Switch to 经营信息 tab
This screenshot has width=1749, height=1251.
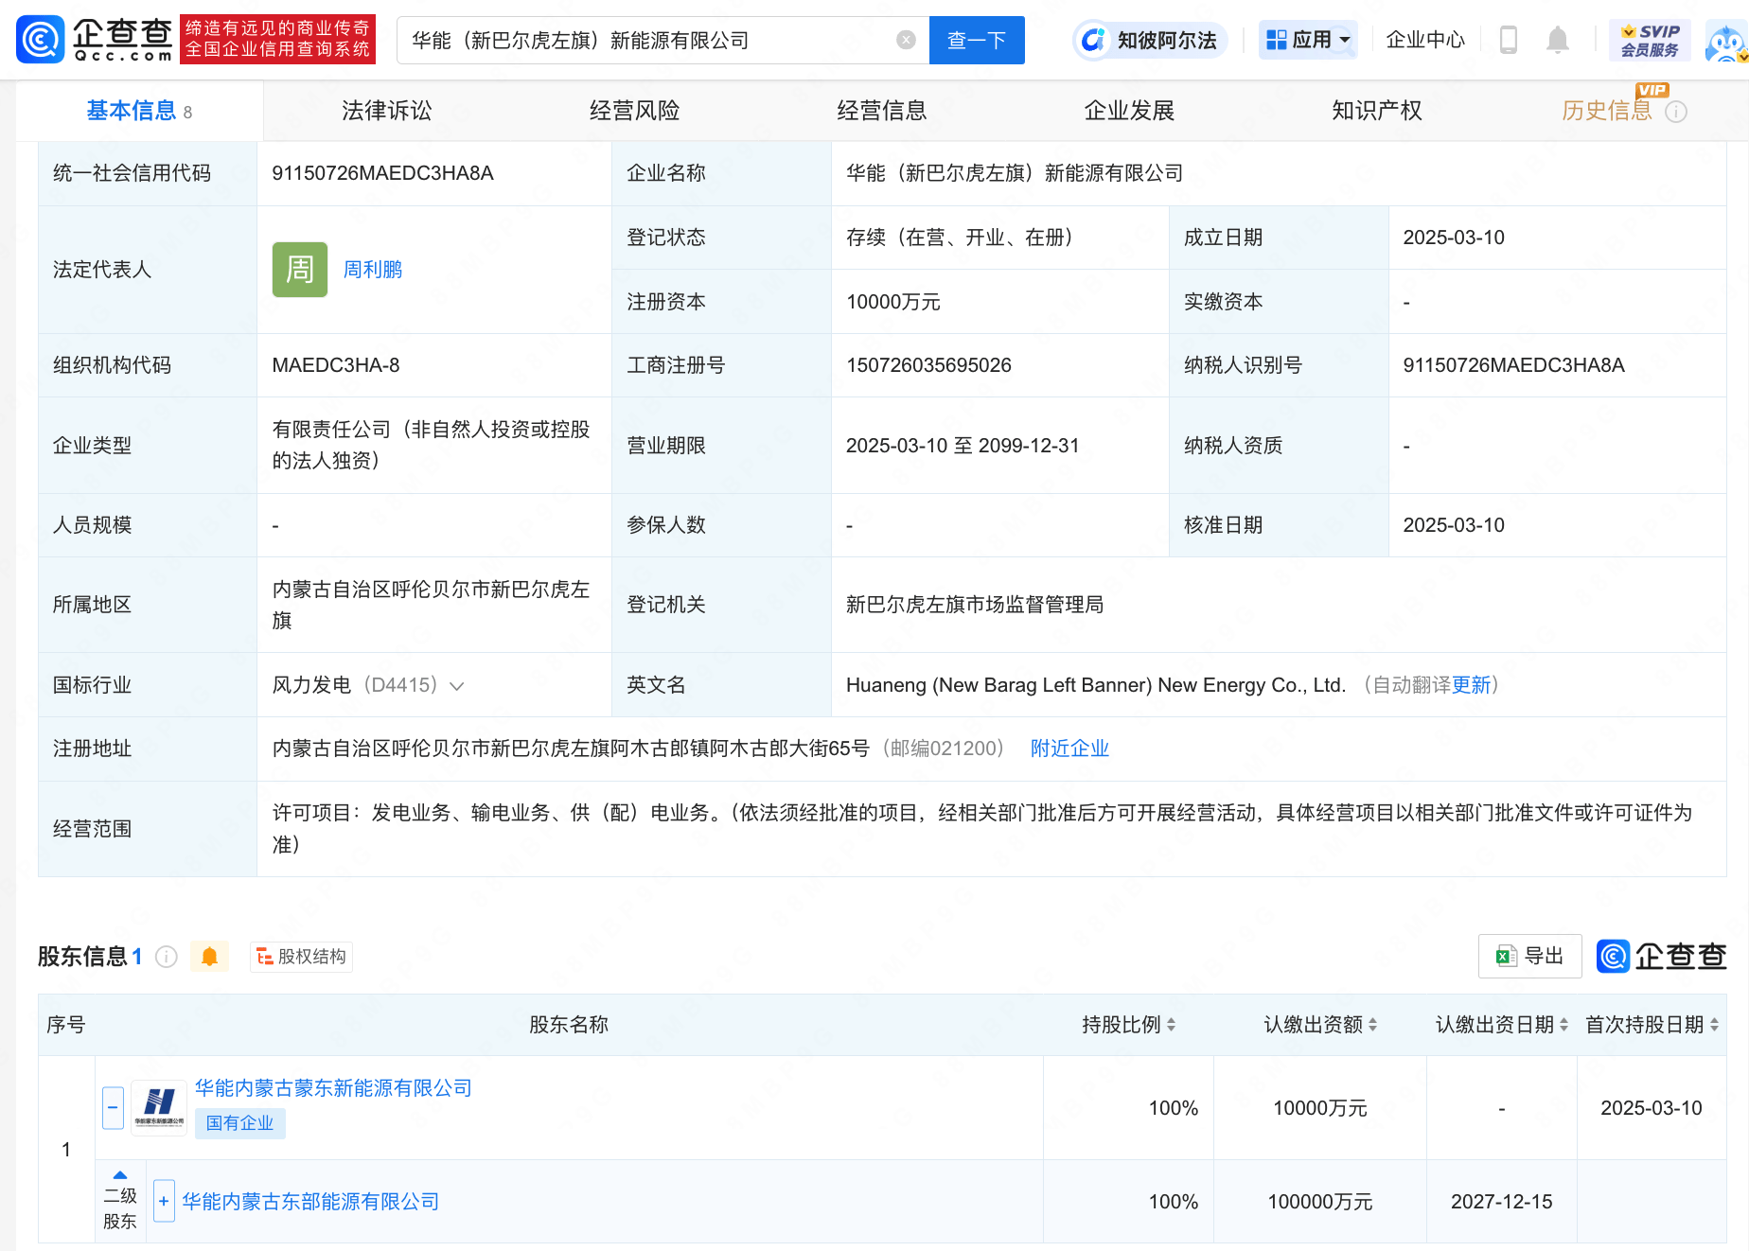pyautogui.click(x=881, y=111)
